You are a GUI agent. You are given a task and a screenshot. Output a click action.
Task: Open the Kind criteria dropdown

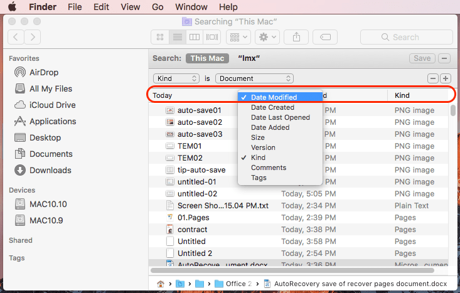click(x=176, y=78)
